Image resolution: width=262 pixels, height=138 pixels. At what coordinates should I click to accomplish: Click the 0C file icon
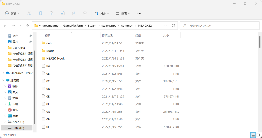click(x=43, y=81)
